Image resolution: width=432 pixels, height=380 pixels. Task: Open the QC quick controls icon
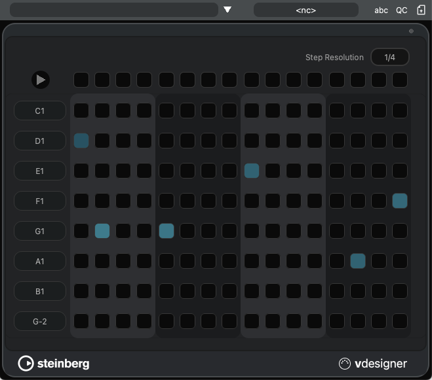coord(401,10)
